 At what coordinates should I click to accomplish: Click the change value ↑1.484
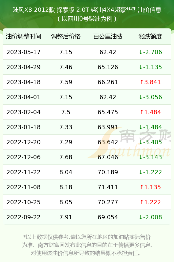point(150,112)
